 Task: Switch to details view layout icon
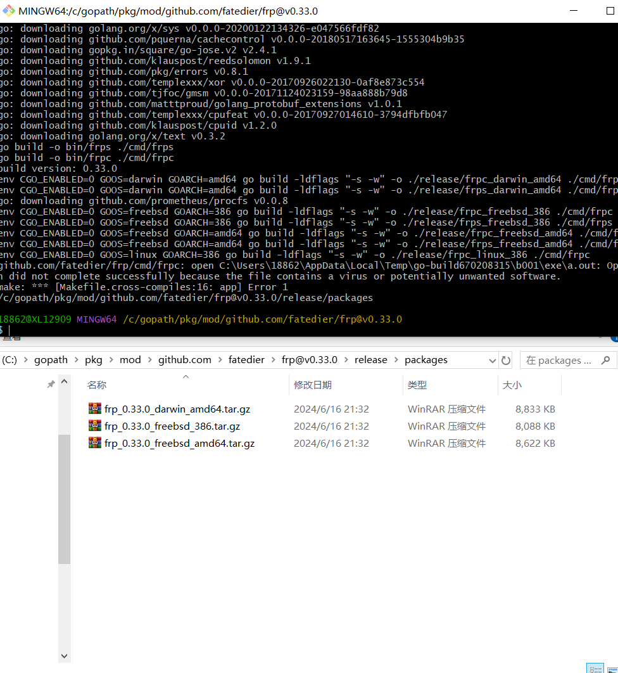tap(595, 668)
